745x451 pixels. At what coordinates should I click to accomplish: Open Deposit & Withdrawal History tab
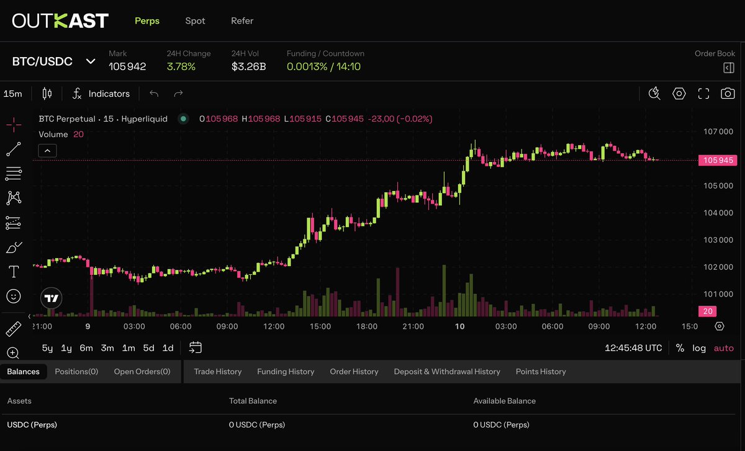447,372
